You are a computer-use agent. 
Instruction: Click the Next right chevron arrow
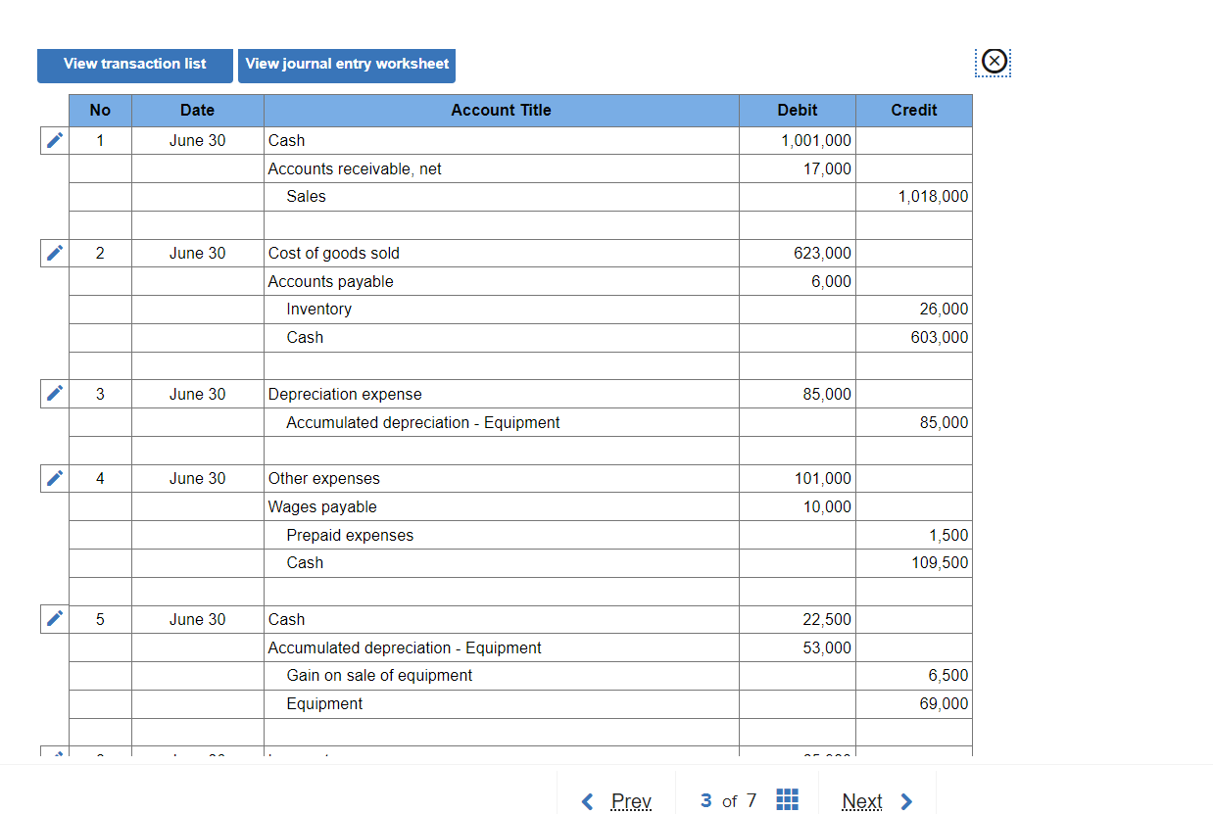[x=906, y=801]
